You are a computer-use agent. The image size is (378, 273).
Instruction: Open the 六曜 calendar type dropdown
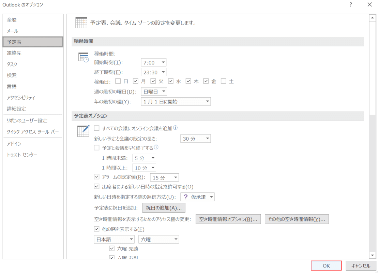click(x=159, y=239)
